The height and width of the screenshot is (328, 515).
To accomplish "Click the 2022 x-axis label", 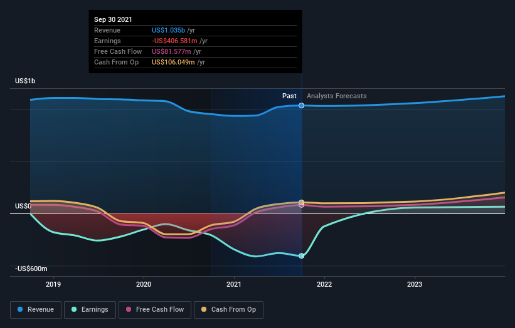I will 324,284.
